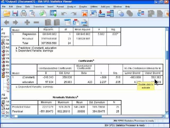
Task: Click Sig. value .035 in ANOVA
Action: [x=115, y=34]
